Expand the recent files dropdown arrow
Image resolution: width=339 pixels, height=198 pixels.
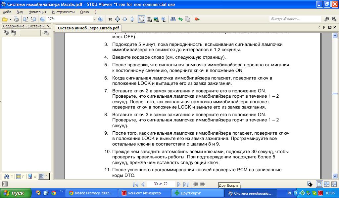[10, 19]
